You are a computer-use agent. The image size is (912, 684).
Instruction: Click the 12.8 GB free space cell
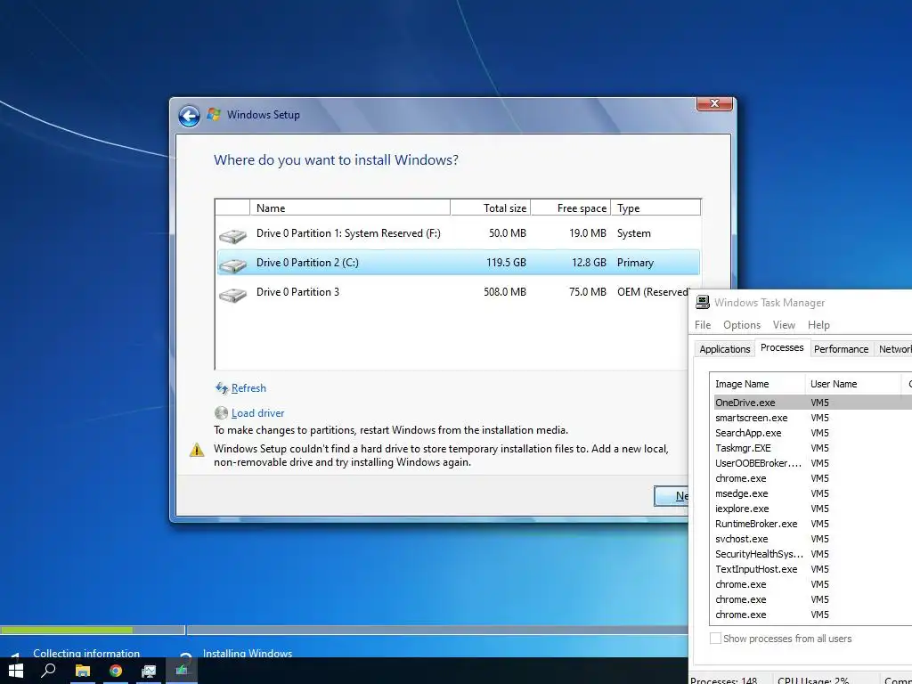click(589, 263)
